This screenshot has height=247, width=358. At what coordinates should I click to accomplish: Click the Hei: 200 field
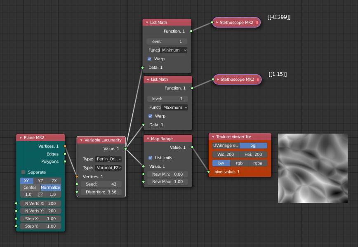pos(253,154)
